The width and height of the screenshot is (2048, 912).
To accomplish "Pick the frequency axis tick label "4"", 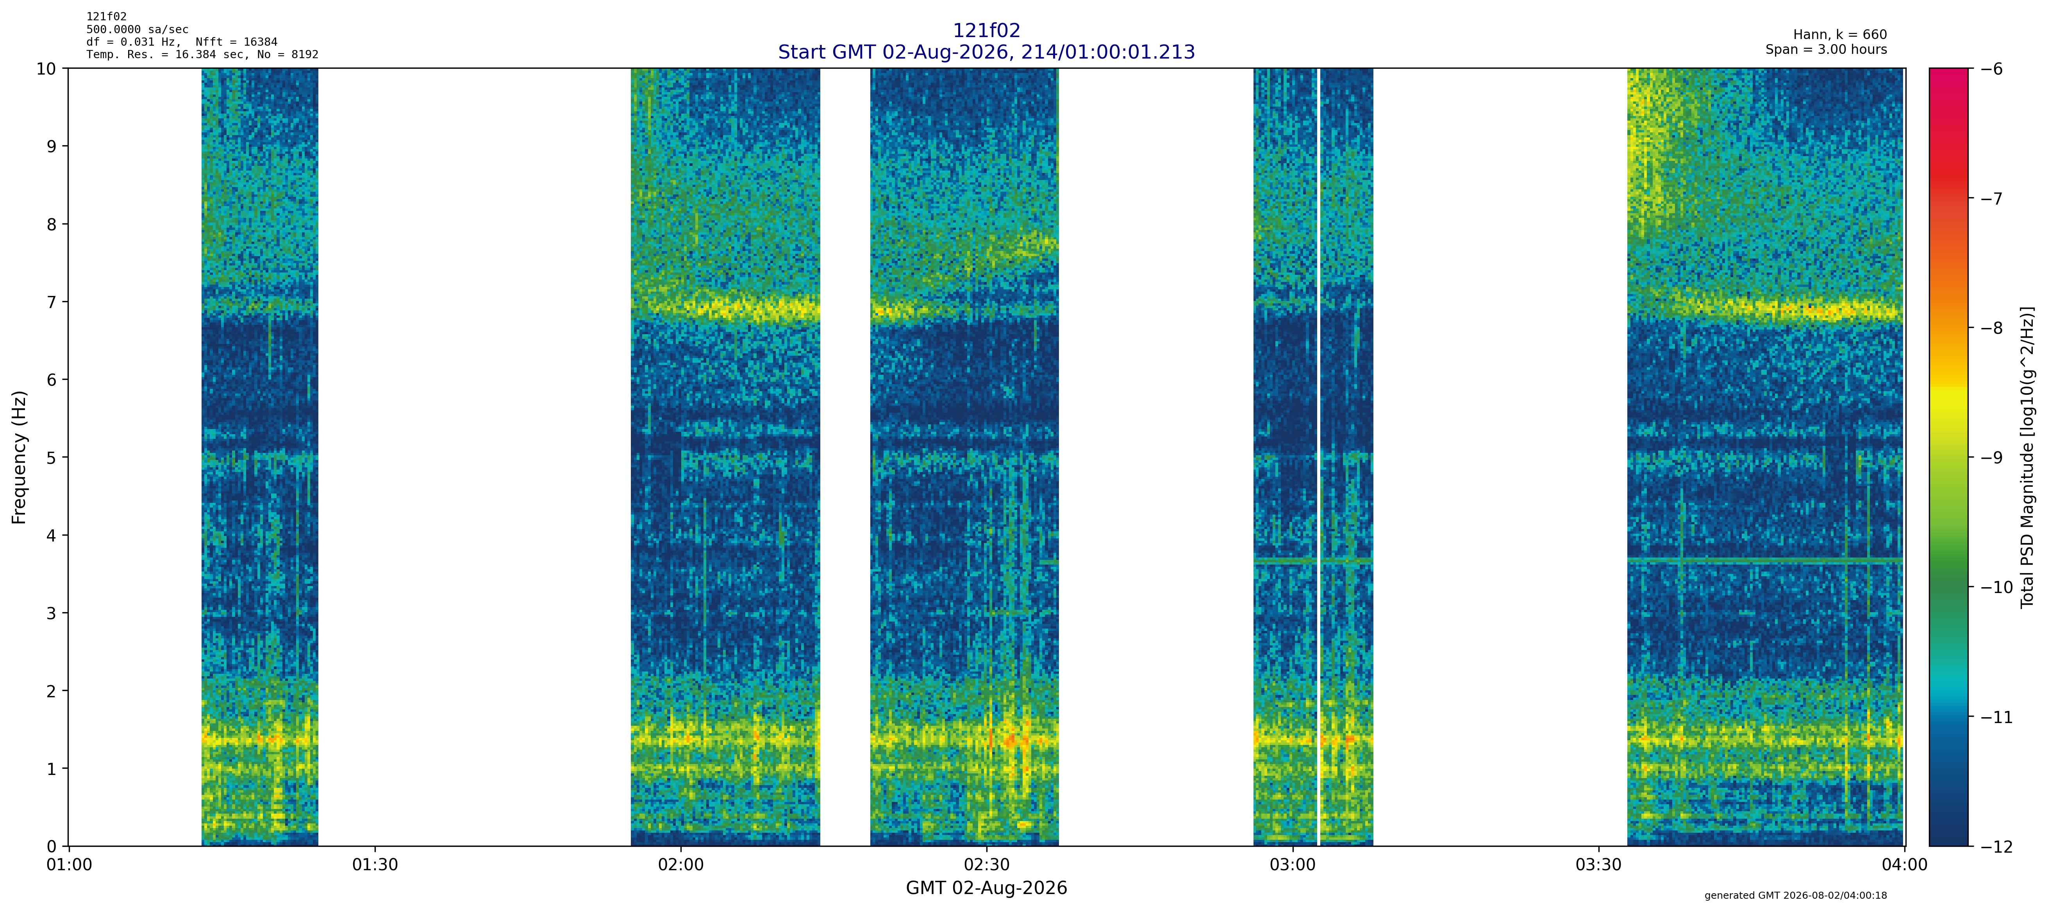I will (52, 535).
